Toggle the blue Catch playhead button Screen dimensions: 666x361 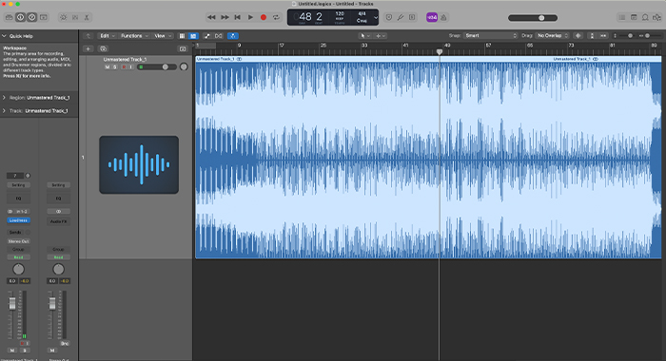pyautogui.click(x=233, y=36)
